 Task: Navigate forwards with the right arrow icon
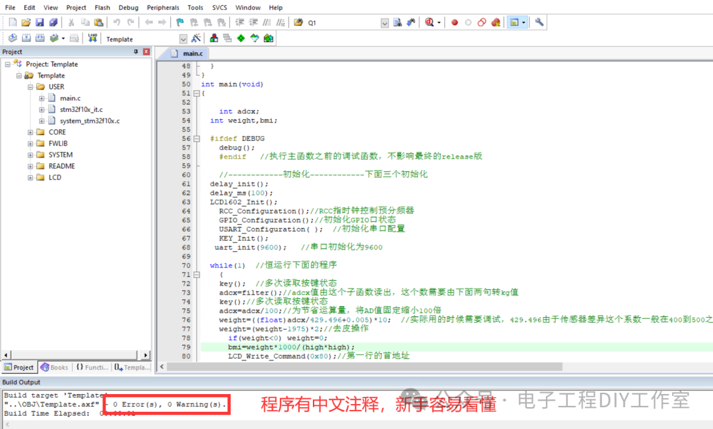pyautogui.click(x=162, y=22)
